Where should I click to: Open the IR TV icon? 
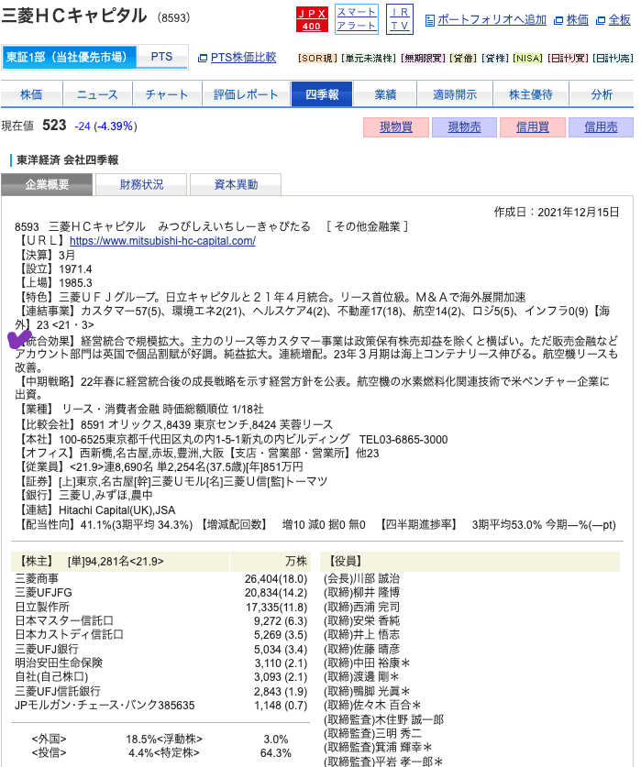pyautogui.click(x=400, y=19)
